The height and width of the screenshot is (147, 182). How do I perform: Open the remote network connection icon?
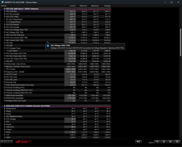[138, 142]
